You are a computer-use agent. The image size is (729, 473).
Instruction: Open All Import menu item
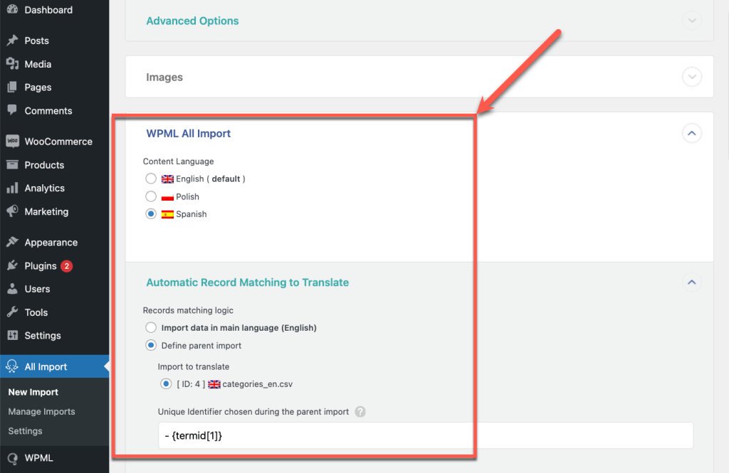click(x=54, y=366)
